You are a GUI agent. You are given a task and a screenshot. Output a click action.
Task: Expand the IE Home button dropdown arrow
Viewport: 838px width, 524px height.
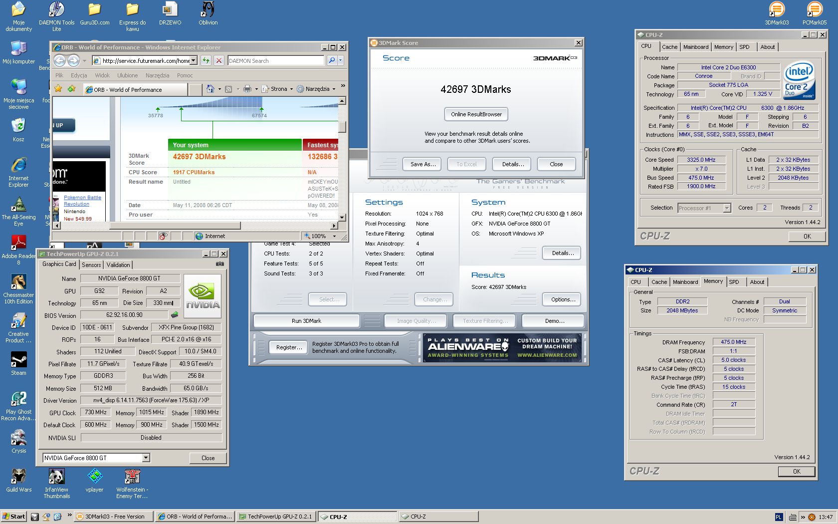pos(219,89)
